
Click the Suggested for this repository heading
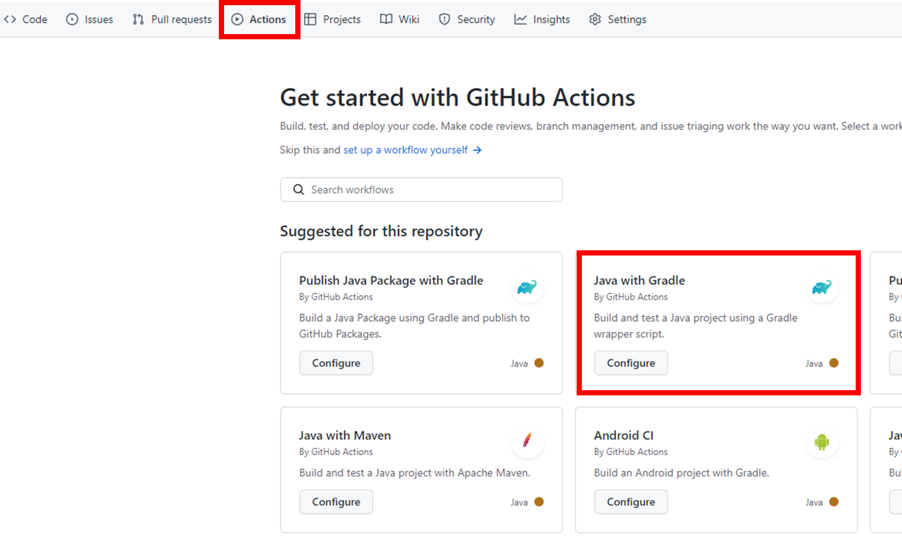[381, 231]
